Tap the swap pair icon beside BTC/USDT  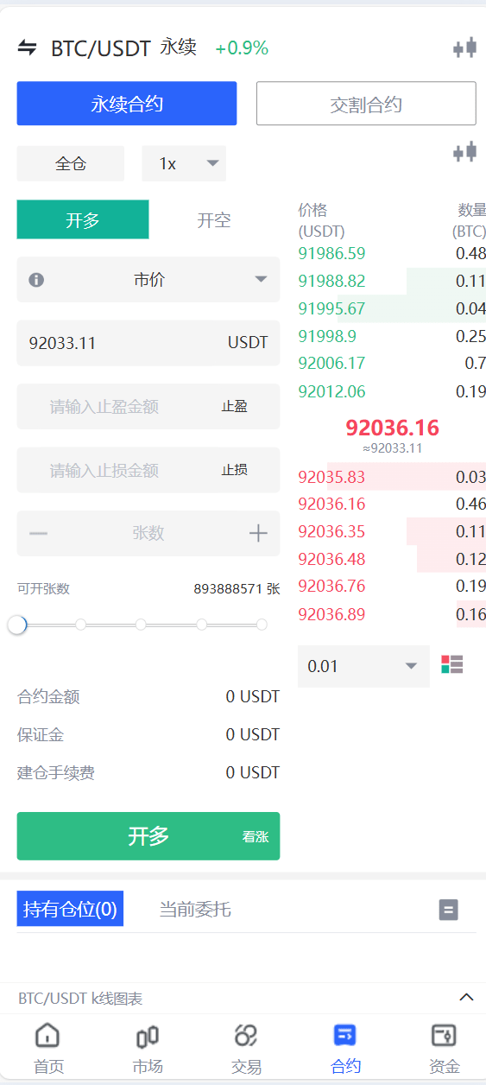click(28, 48)
